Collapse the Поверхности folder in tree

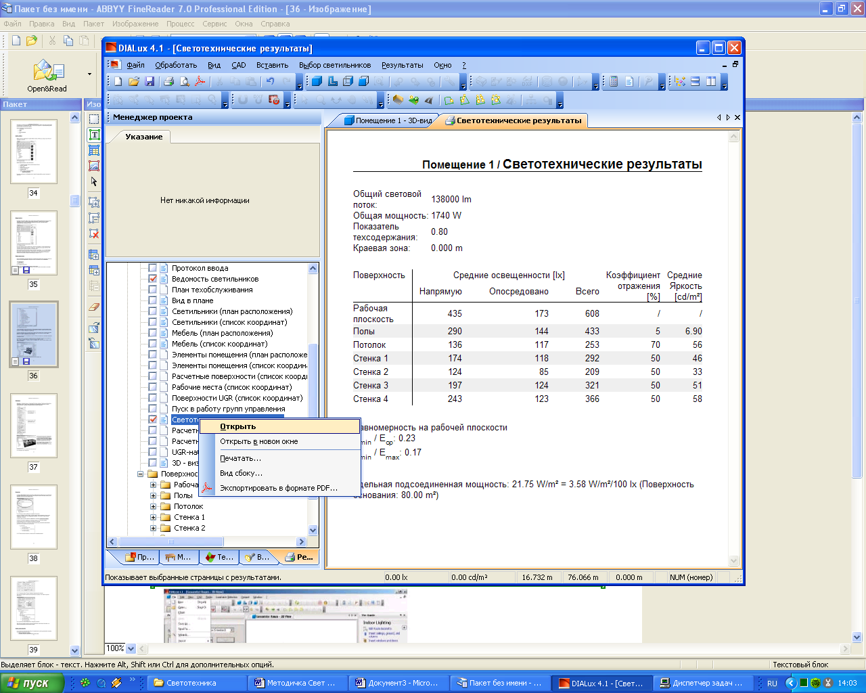pos(141,474)
